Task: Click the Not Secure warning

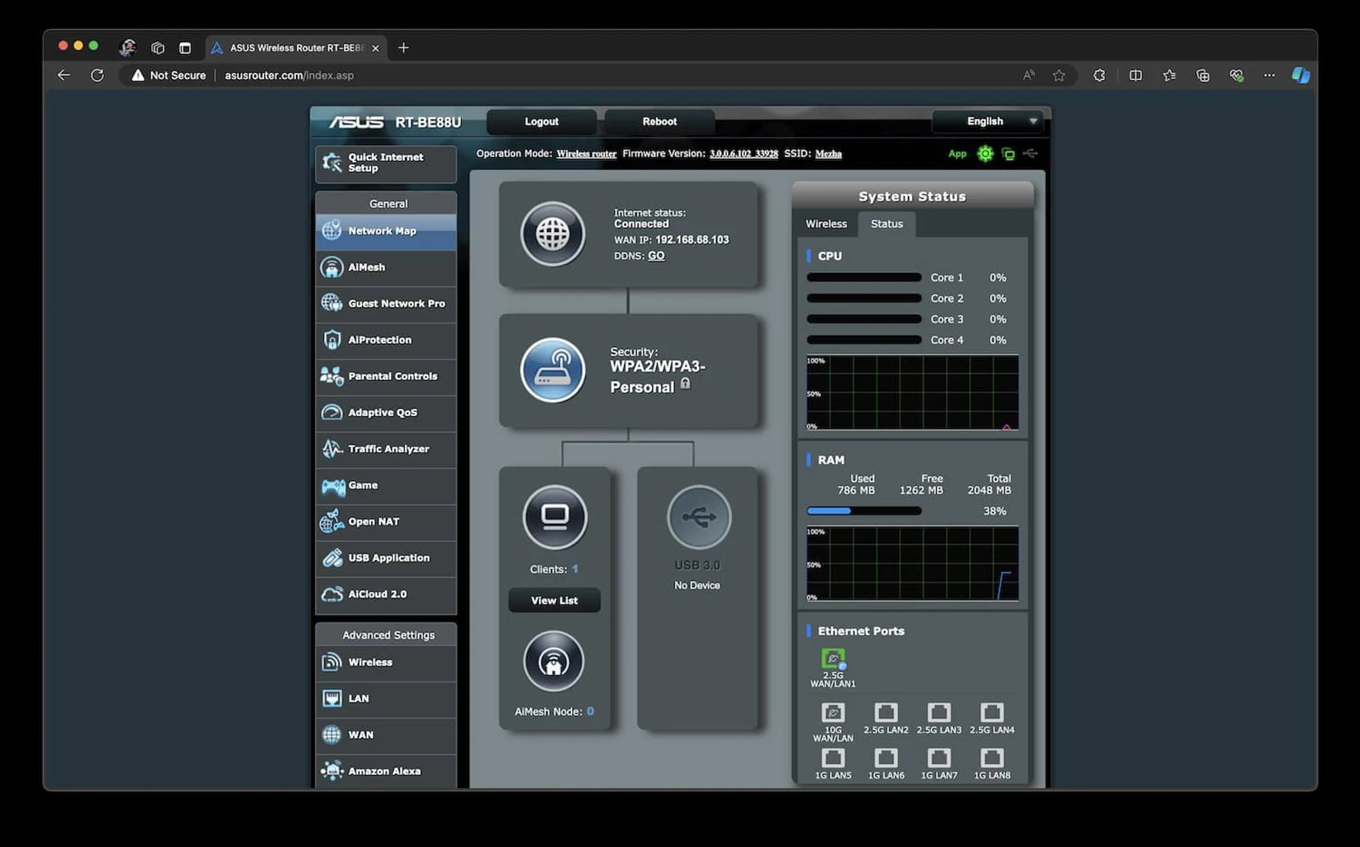Action: [x=169, y=75]
